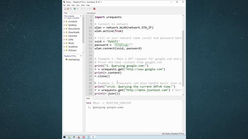Open the Help menu

point(88,5)
